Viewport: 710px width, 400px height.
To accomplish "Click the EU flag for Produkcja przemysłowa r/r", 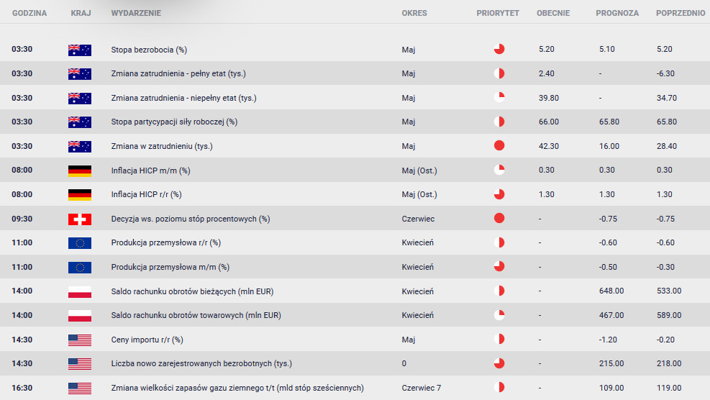I will (x=80, y=243).
